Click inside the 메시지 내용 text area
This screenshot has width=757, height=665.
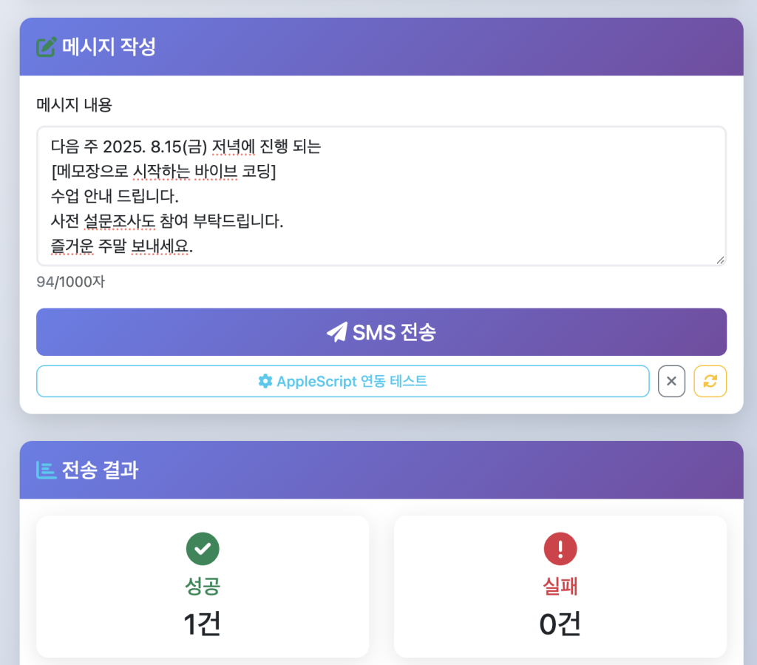click(381, 196)
